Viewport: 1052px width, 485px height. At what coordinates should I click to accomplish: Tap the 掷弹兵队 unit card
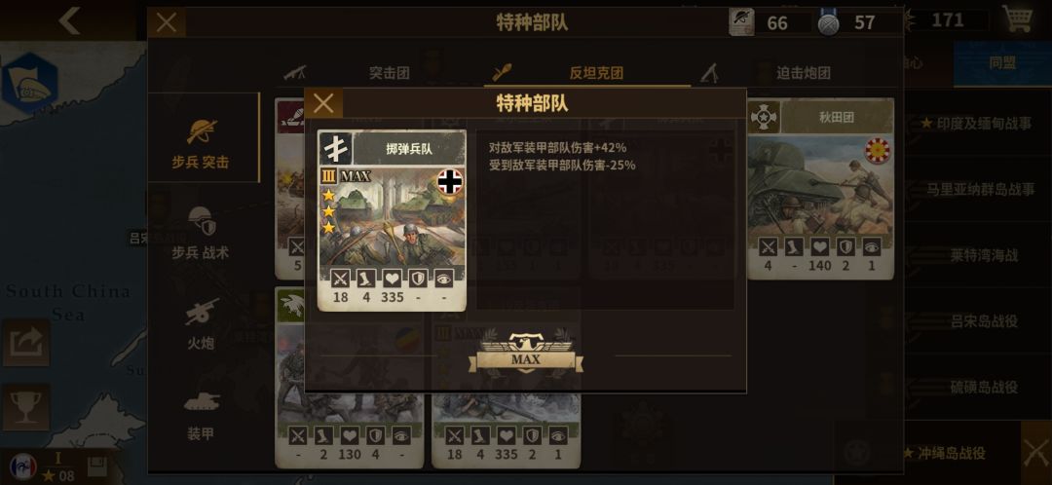392,220
